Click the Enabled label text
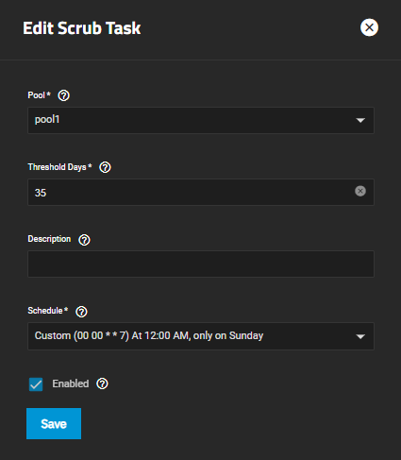 point(71,383)
